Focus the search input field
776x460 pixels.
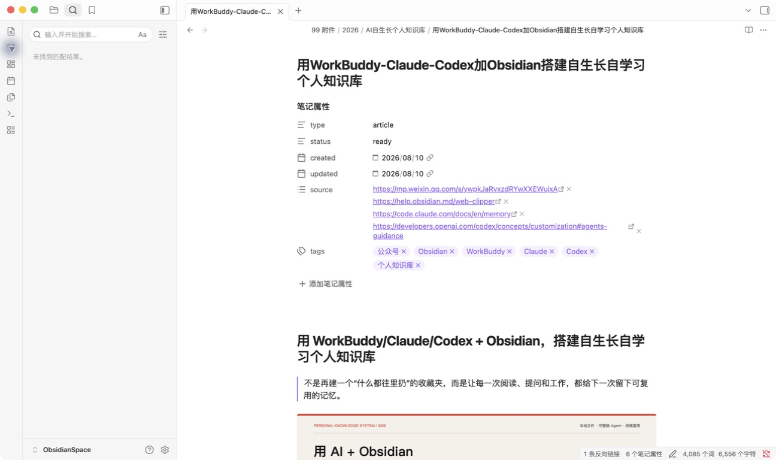click(x=90, y=35)
